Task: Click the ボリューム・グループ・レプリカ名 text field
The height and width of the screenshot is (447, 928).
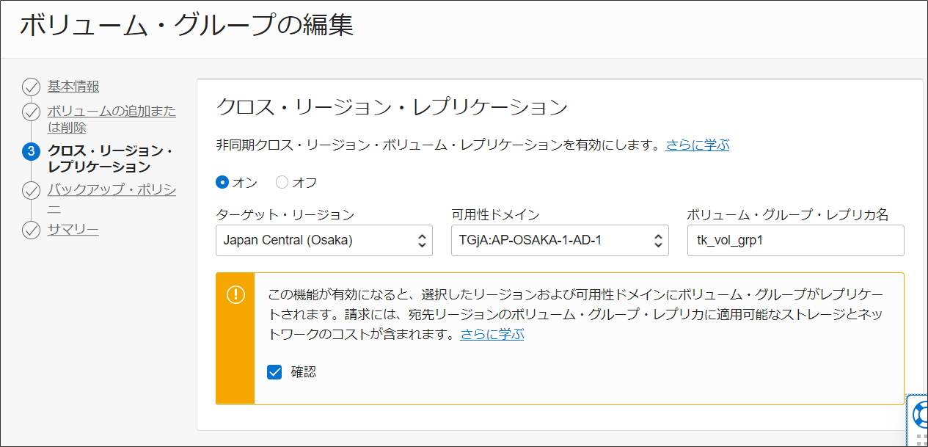Action: (x=795, y=240)
